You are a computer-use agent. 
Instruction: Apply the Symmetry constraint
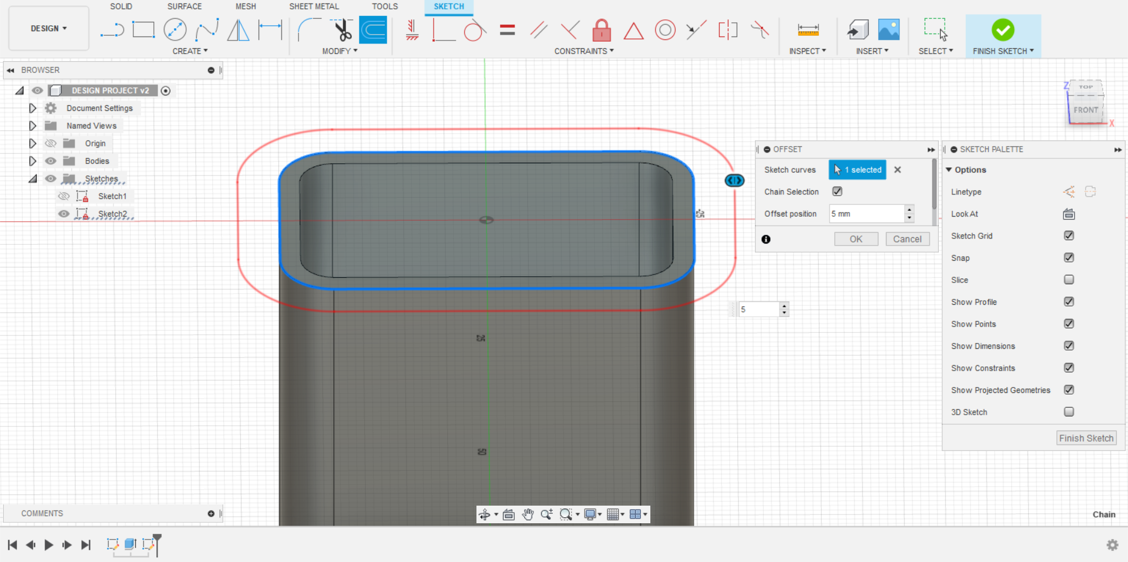[728, 29]
